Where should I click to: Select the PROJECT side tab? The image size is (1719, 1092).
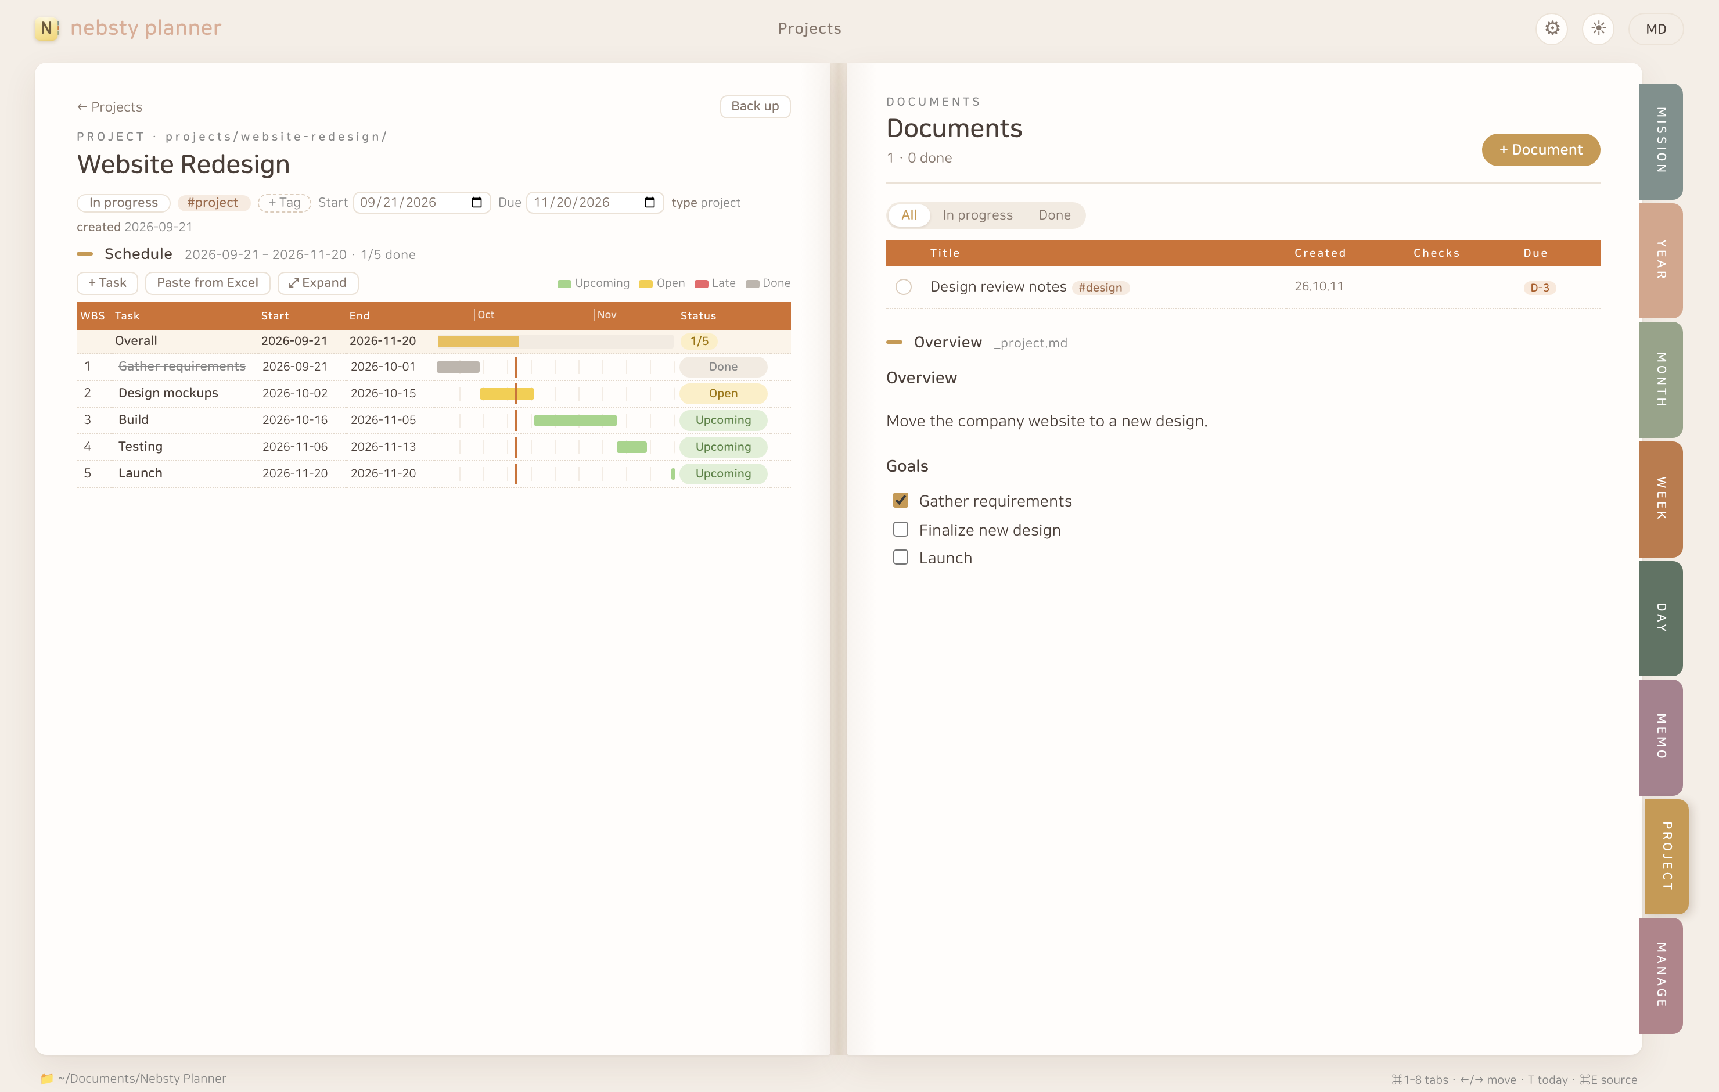pos(1666,856)
